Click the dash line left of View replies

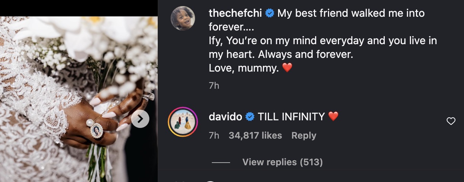click(221, 163)
